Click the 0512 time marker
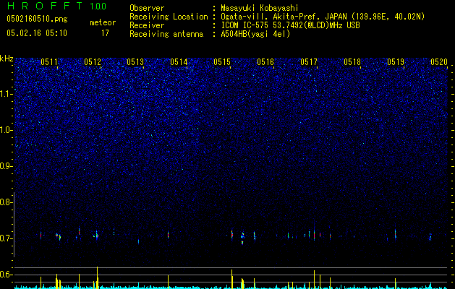The width and height of the screenshot is (455, 289). (93, 62)
